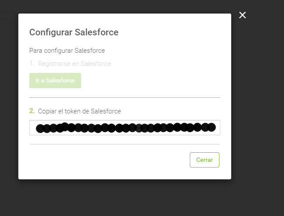Click the faded step number 1

(32, 63)
